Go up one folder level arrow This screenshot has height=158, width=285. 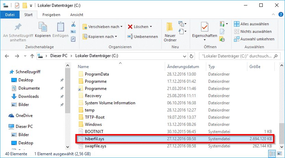[x=32, y=56]
